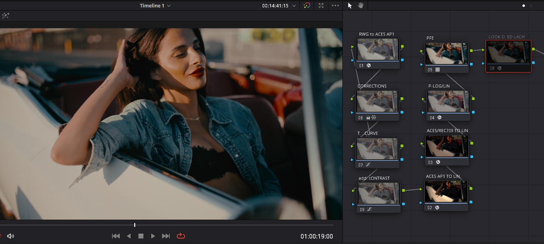This screenshot has height=244, width=544.
Task: Click the green RGB input triangle on node 02
Action: click(422, 189)
